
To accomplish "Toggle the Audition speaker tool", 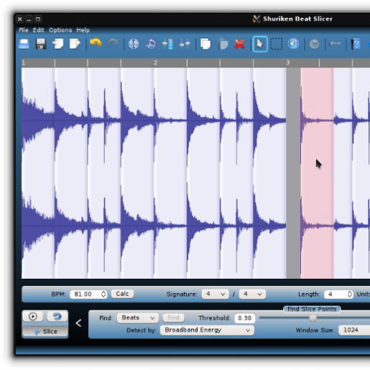I will click(x=293, y=44).
